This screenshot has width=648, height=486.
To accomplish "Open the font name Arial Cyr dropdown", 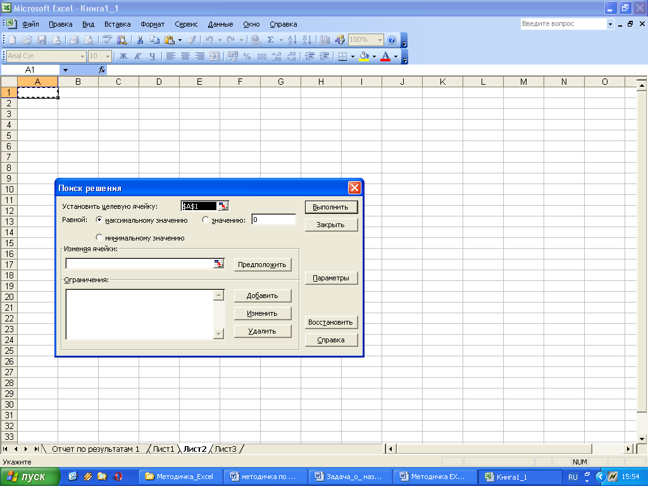I will [x=82, y=56].
